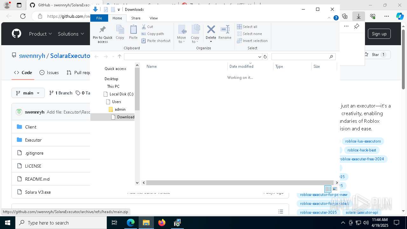Click roblox-lua-executors topic tag
407x229 pixels.
363,141
